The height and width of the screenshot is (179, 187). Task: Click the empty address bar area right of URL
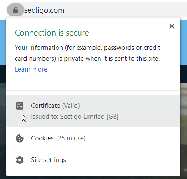(125, 10)
